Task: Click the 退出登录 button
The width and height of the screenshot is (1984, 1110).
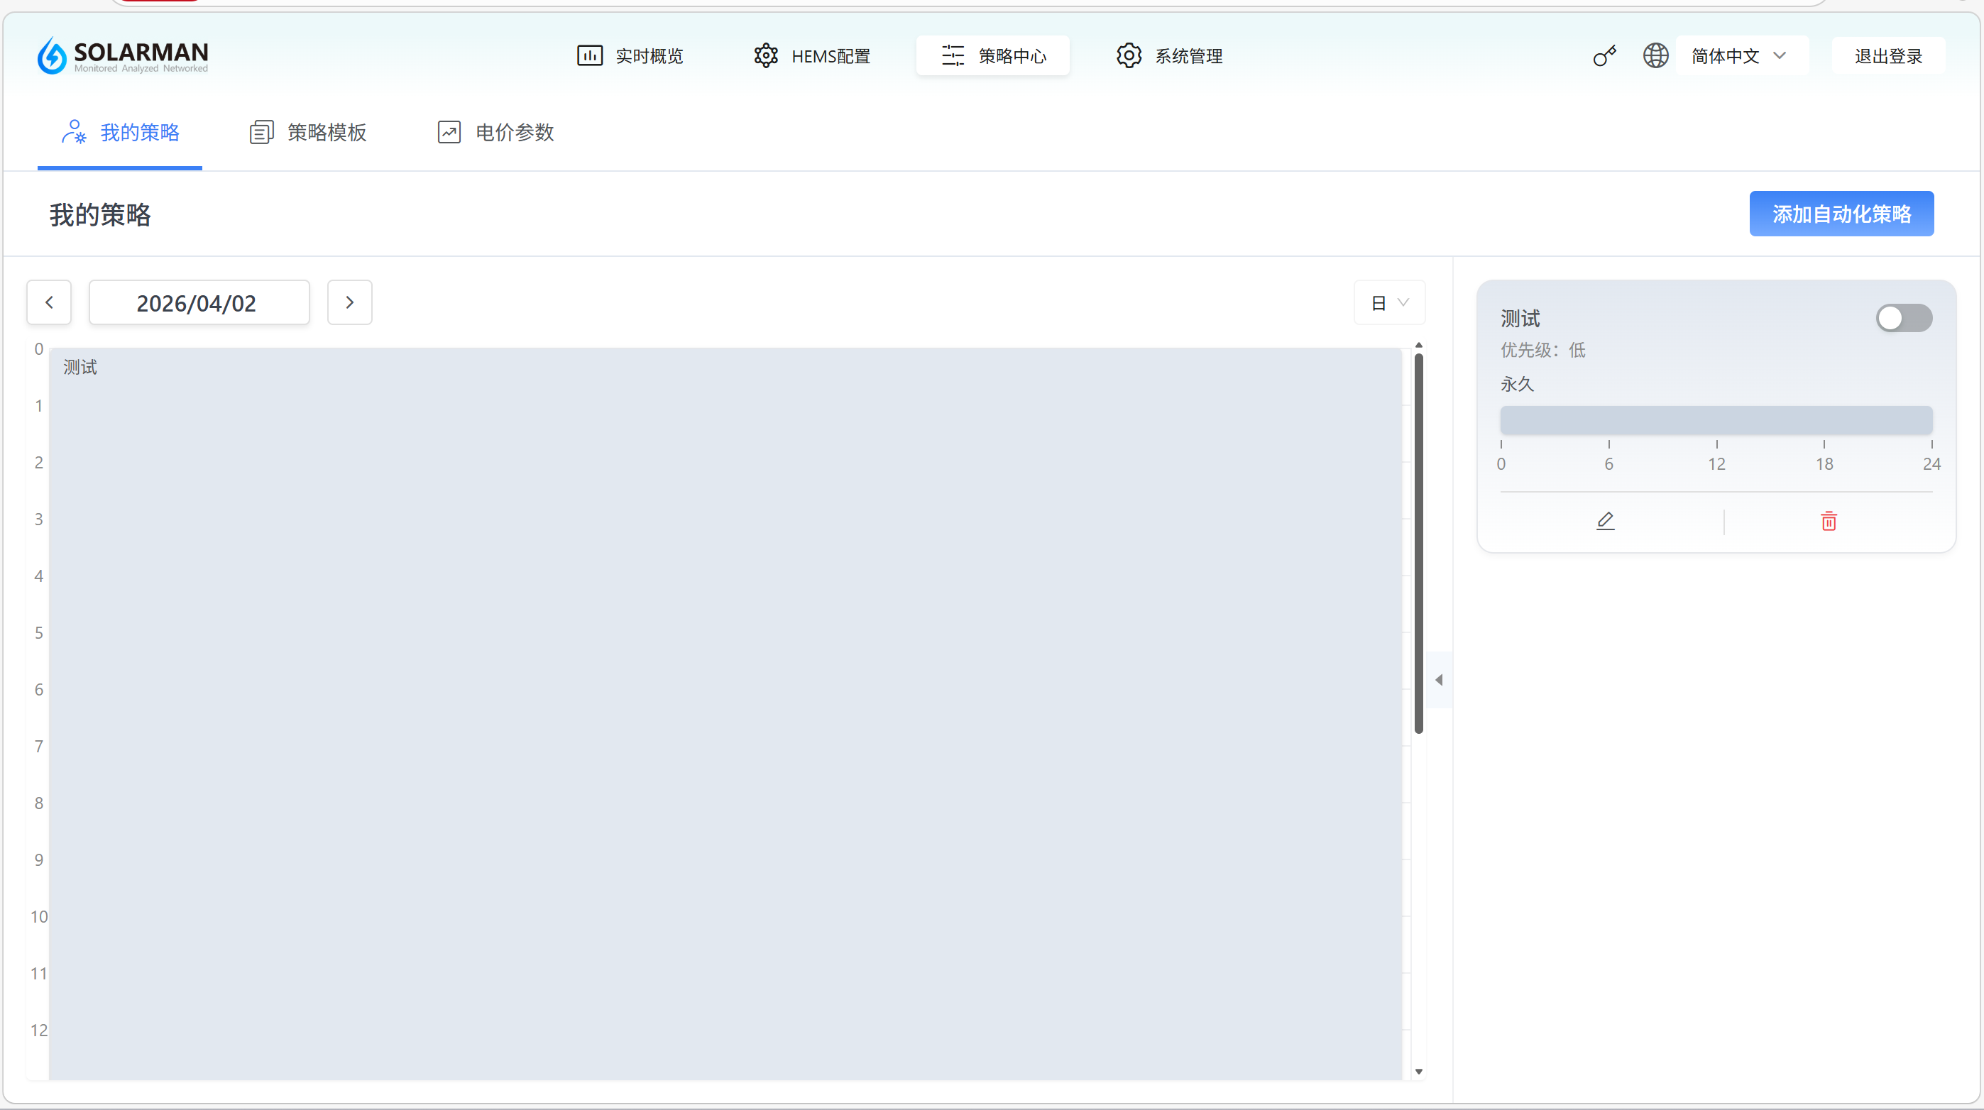Action: [x=1887, y=56]
